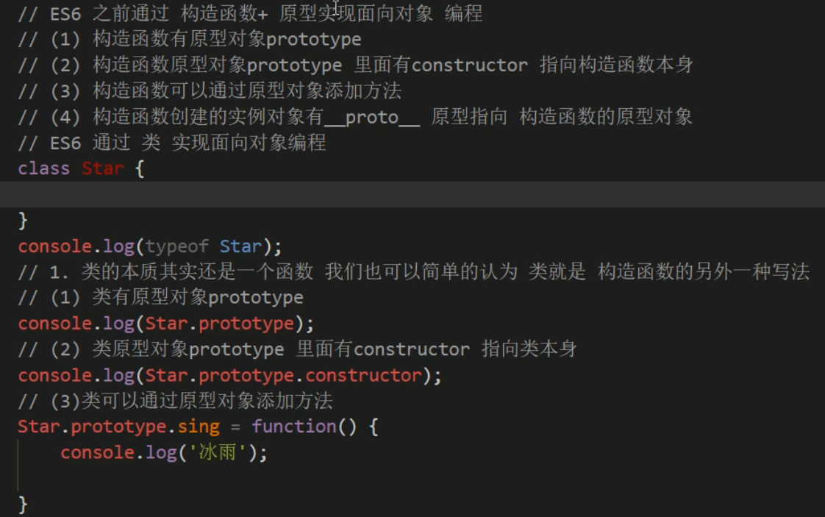Image resolution: width=825 pixels, height=517 pixels.
Task: Click 'prototype' in console.log(Star.prototype);
Action: 246,323
